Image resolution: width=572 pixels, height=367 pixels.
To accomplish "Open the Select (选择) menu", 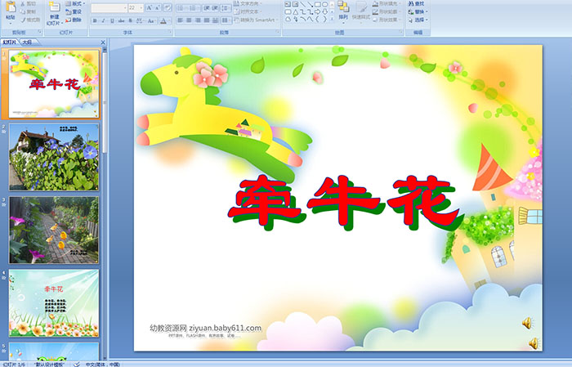I will click(x=417, y=20).
